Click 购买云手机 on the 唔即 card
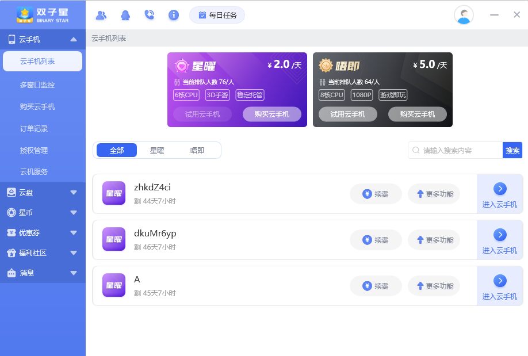528x356 pixels. click(x=418, y=114)
